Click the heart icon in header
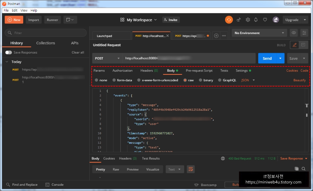Viewport: 313px width, 191px height. [x=265, y=20]
